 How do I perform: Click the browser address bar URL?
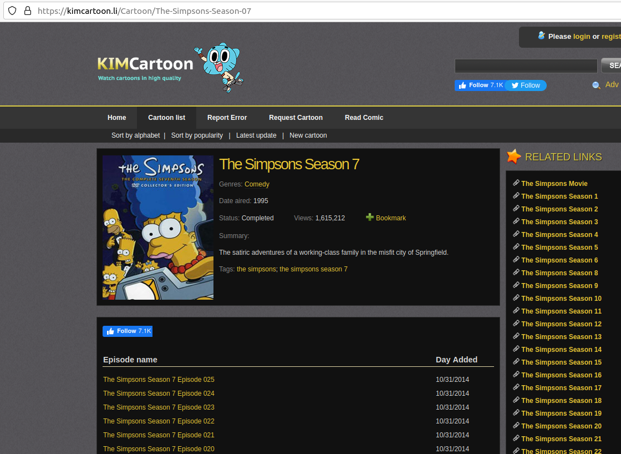(x=145, y=11)
